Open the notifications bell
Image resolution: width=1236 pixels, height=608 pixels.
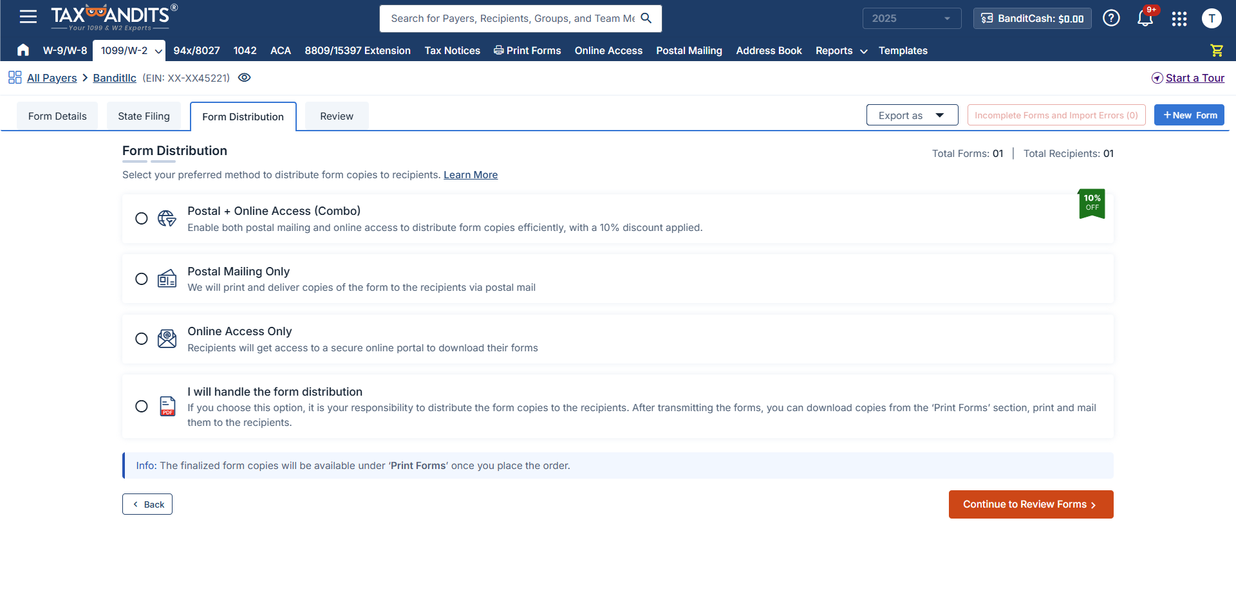point(1145,19)
